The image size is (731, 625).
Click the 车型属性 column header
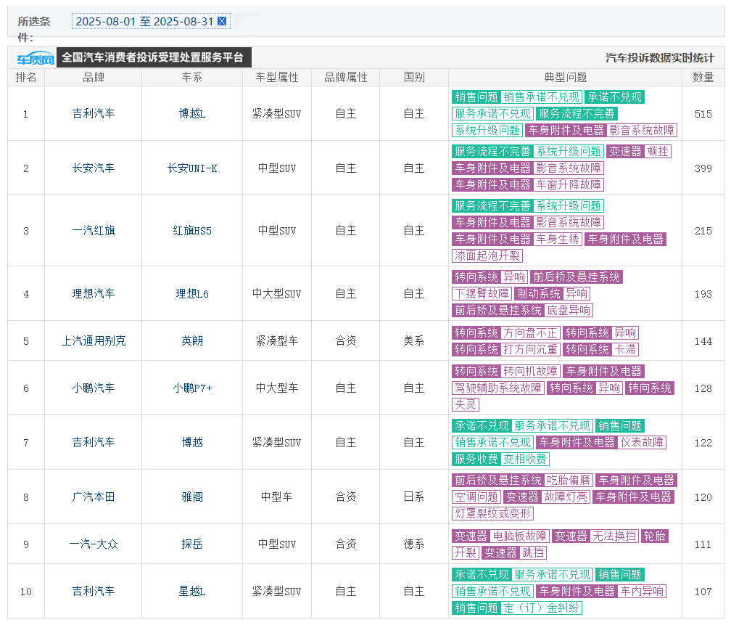coord(277,78)
